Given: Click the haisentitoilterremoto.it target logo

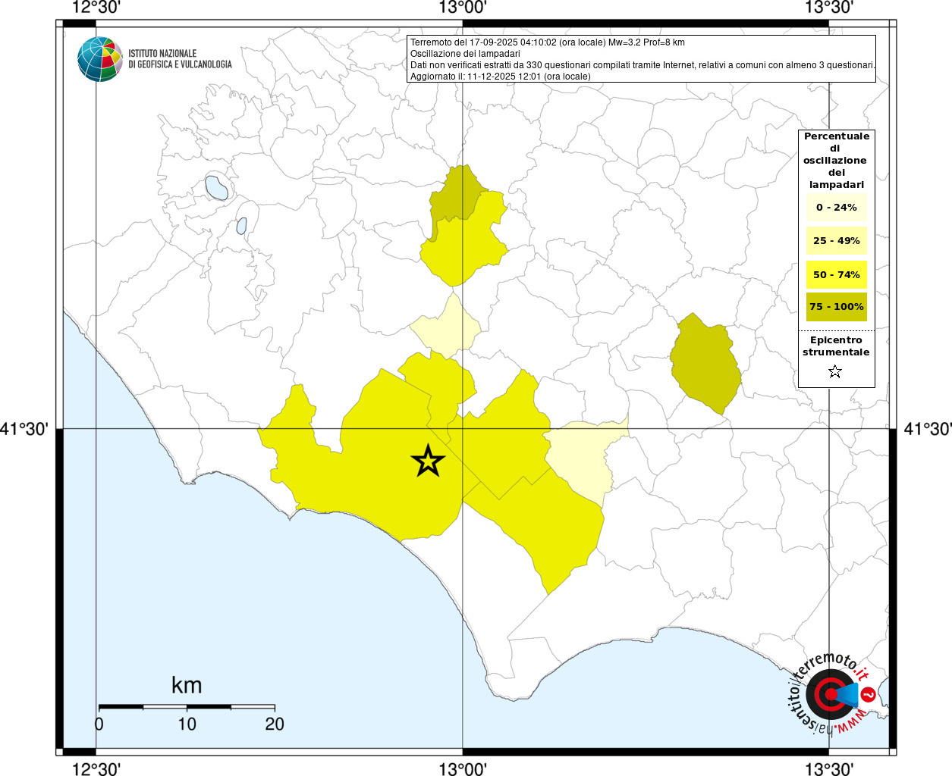Looking at the screenshot, I should pyautogui.click(x=833, y=693).
